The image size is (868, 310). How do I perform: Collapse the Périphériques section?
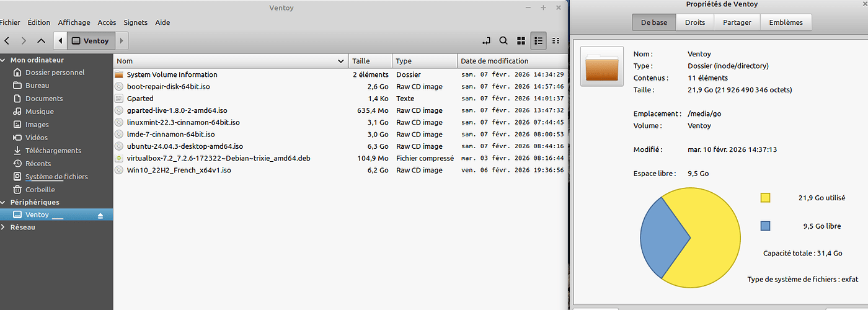click(4, 202)
